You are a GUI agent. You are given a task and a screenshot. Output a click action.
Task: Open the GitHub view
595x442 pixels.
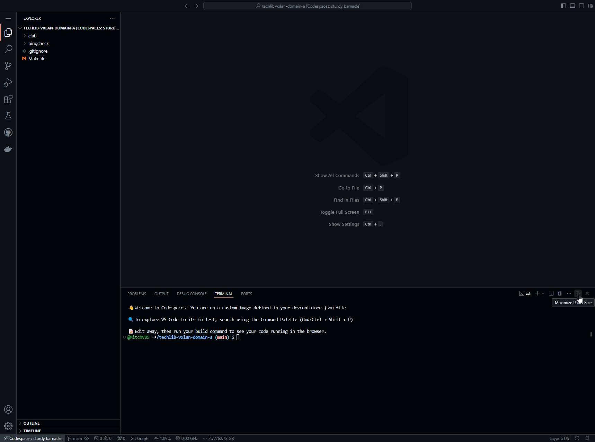[8, 132]
